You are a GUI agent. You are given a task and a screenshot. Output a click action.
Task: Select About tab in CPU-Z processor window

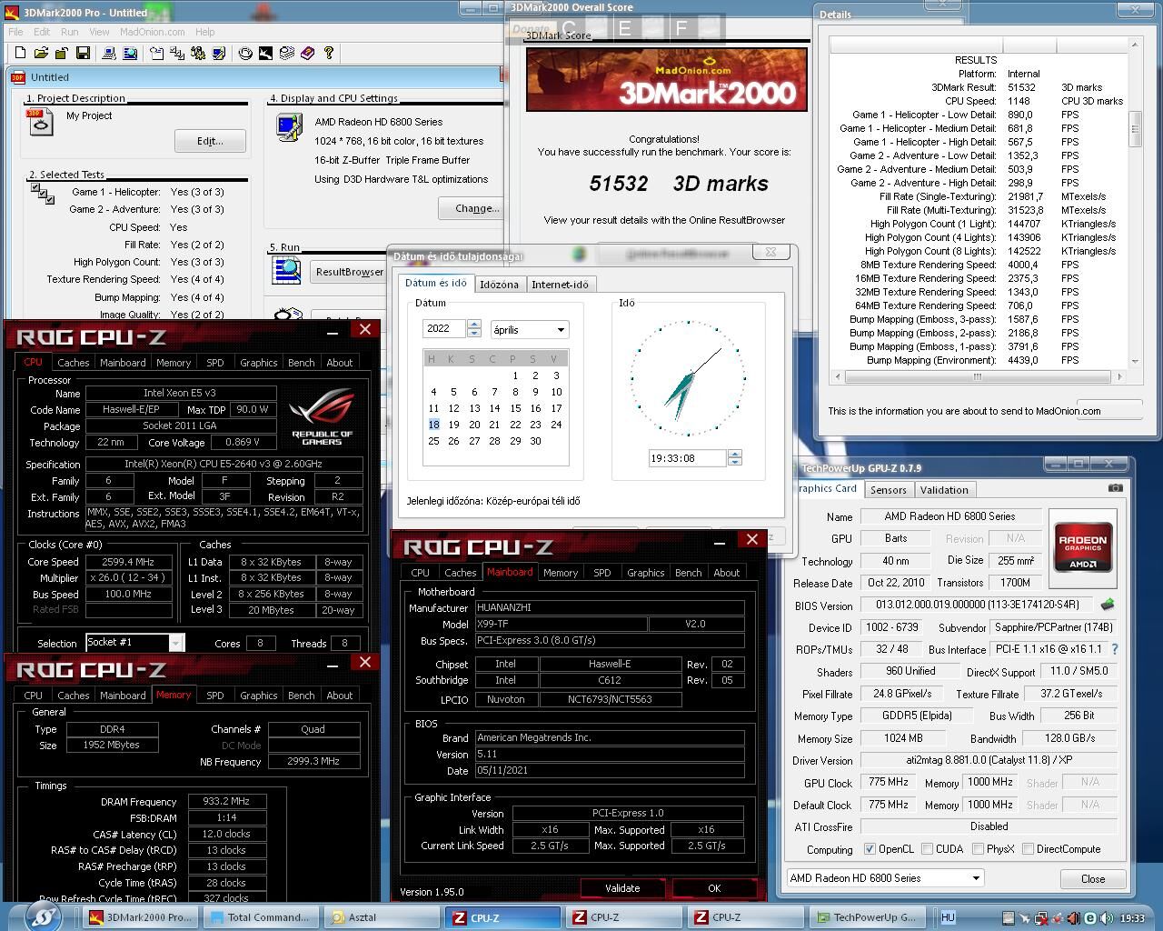click(x=340, y=363)
